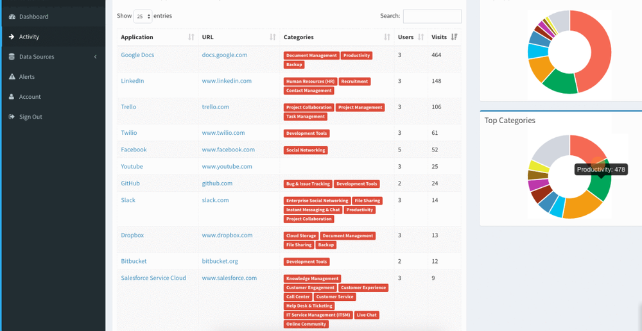Expand Data Sources submenu chevron

coord(96,57)
